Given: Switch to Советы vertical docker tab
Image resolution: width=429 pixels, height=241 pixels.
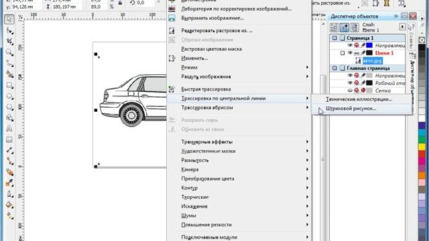Looking at the screenshot, I should click(x=411, y=36).
